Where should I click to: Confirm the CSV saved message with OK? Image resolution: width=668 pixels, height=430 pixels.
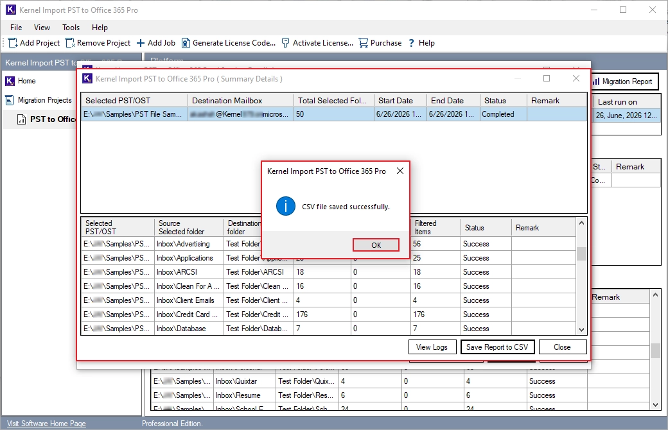(376, 245)
